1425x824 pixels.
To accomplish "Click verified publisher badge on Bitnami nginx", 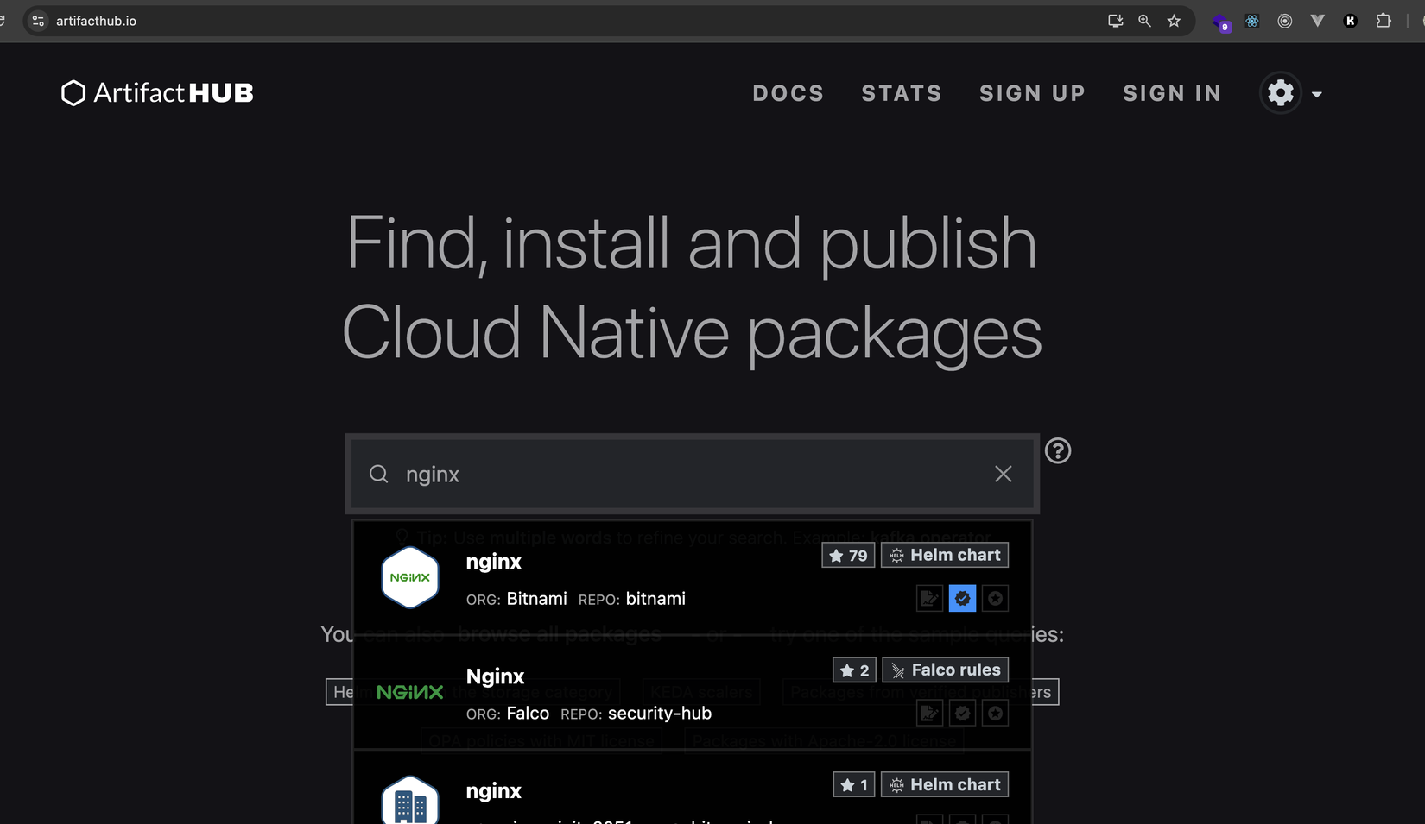I will pyautogui.click(x=962, y=598).
